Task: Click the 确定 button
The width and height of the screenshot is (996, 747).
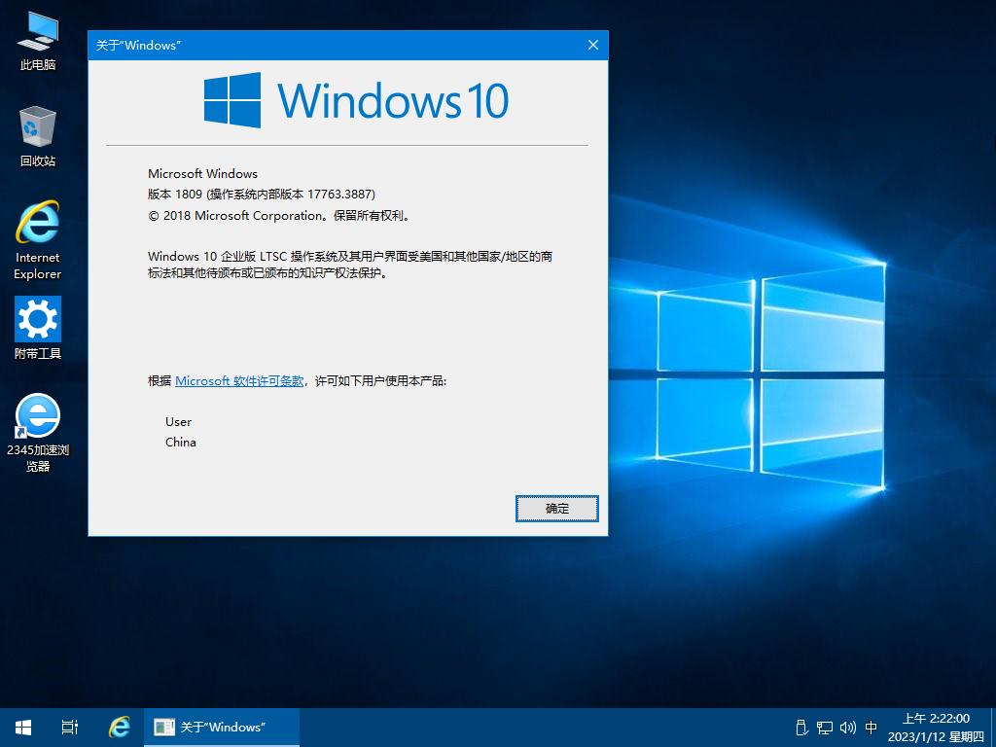Action: (557, 509)
